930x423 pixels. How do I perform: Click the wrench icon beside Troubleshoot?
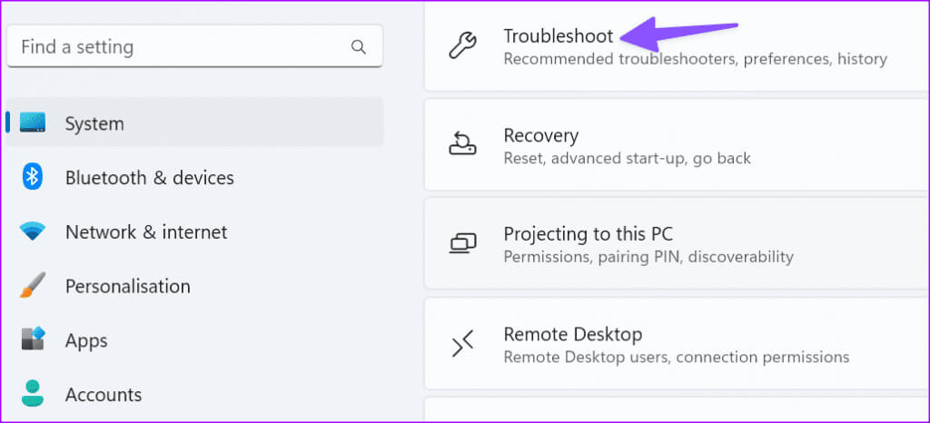[462, 45]
